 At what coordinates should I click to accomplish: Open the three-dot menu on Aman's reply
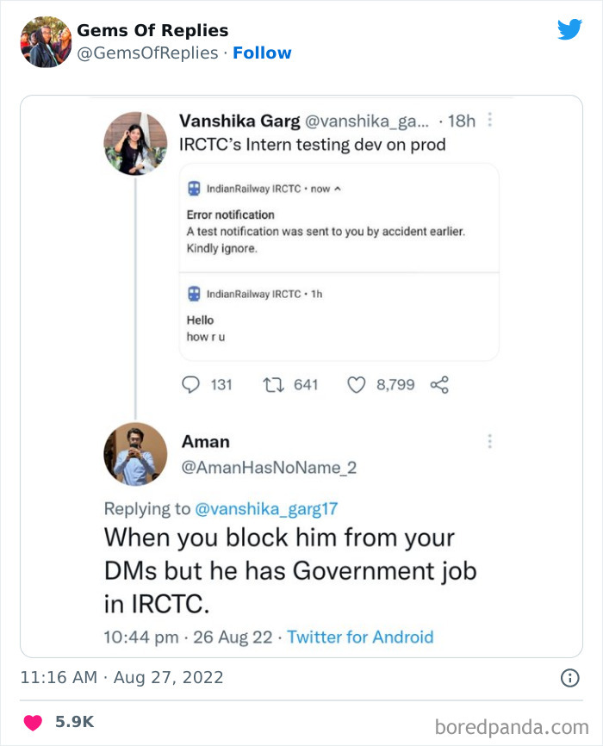point(489,441)
